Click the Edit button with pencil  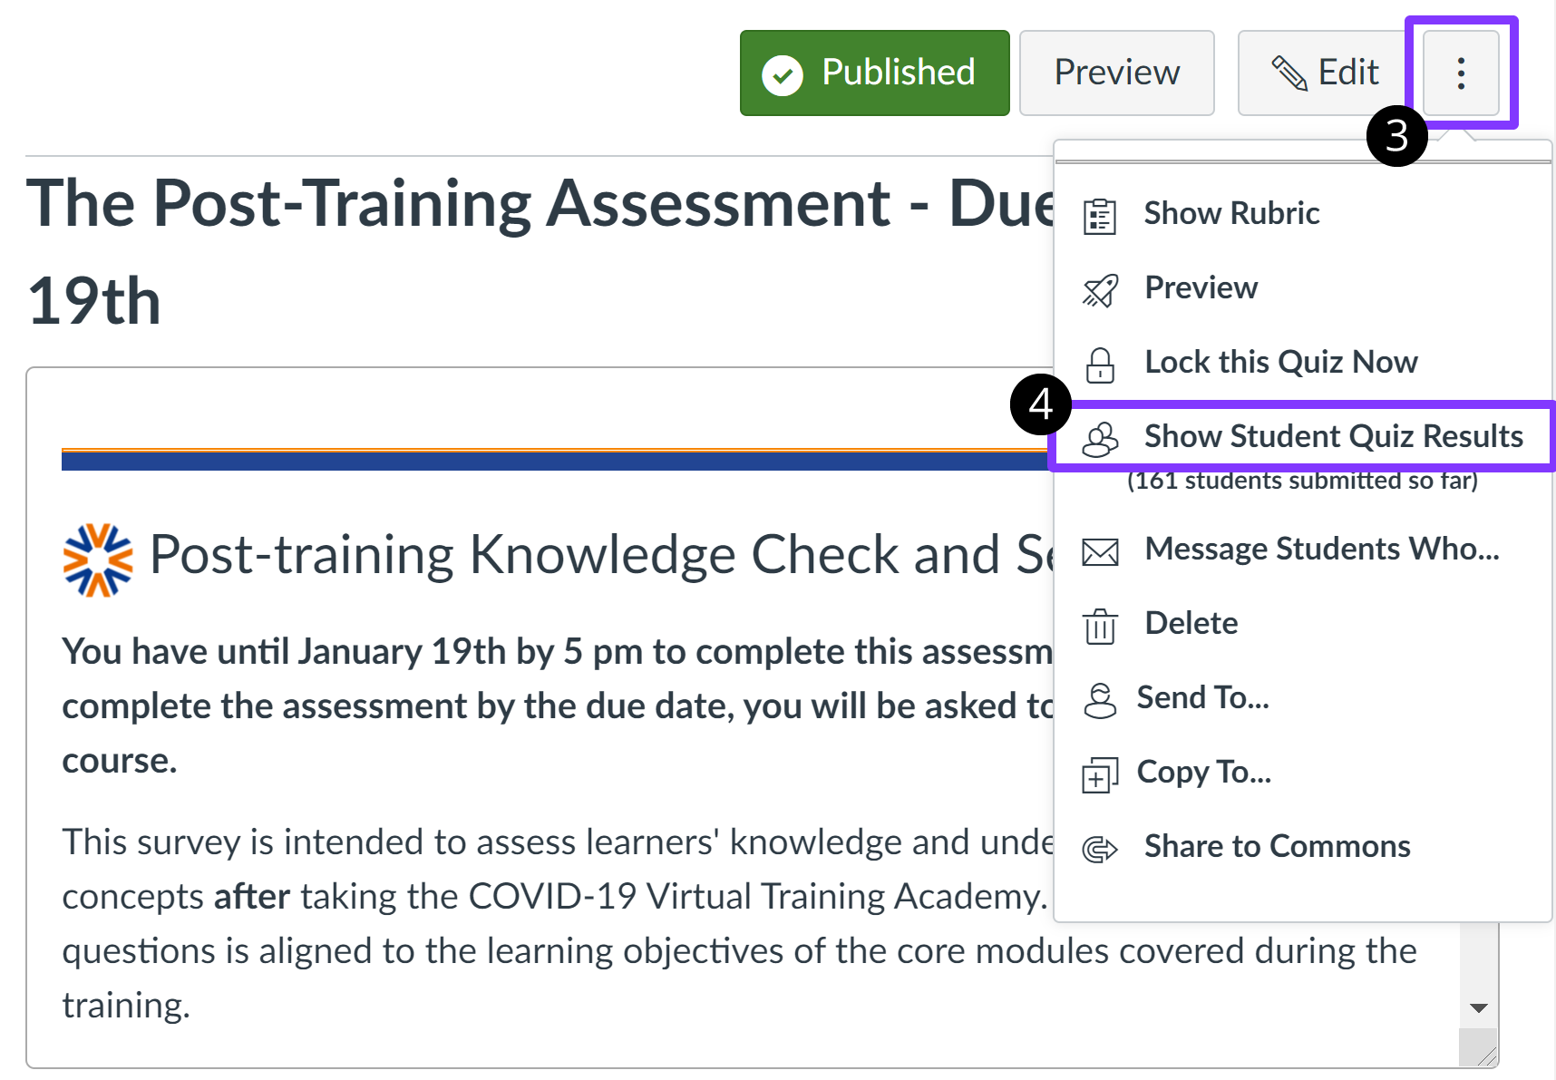pyautogui.click(x=1324, y=73)
